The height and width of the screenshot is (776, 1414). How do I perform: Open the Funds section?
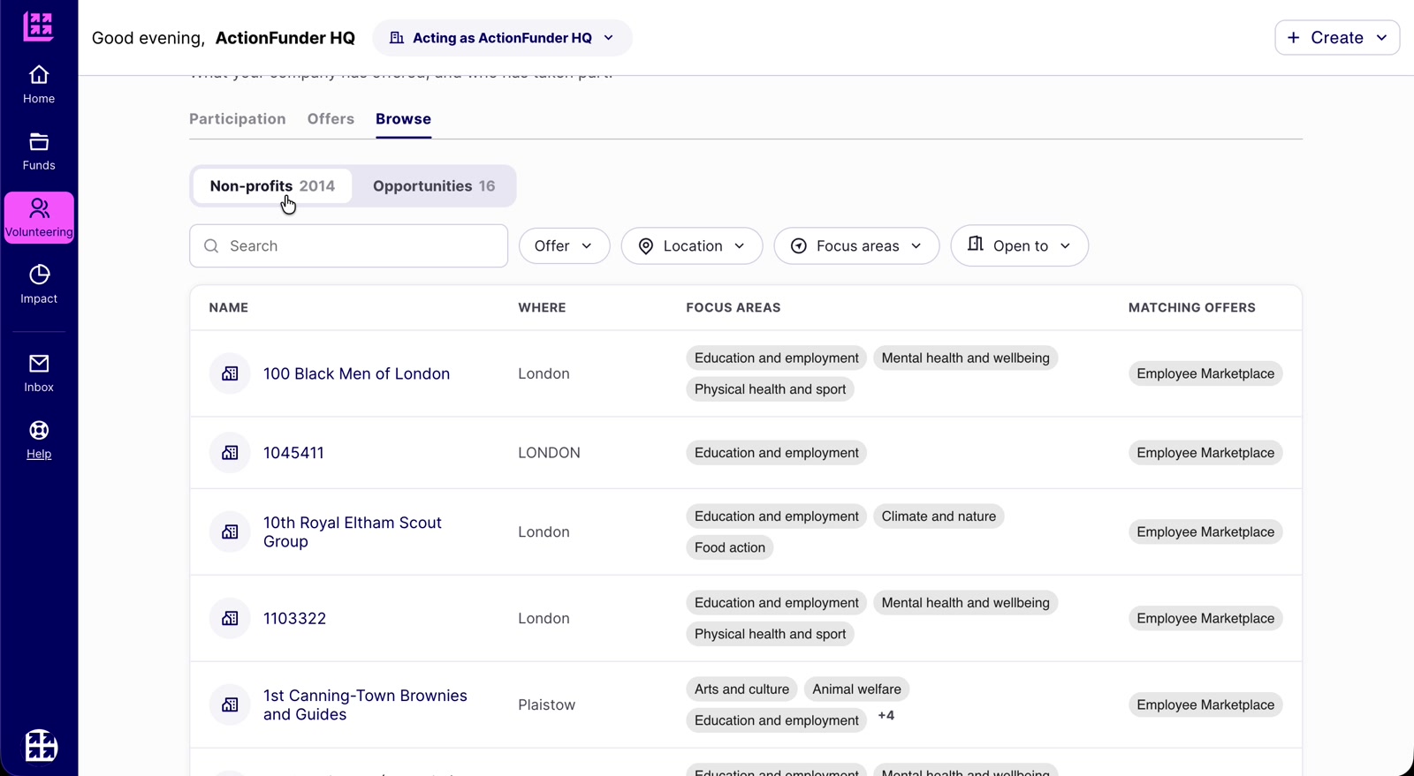pyautogui.click(x=39, y=152)
